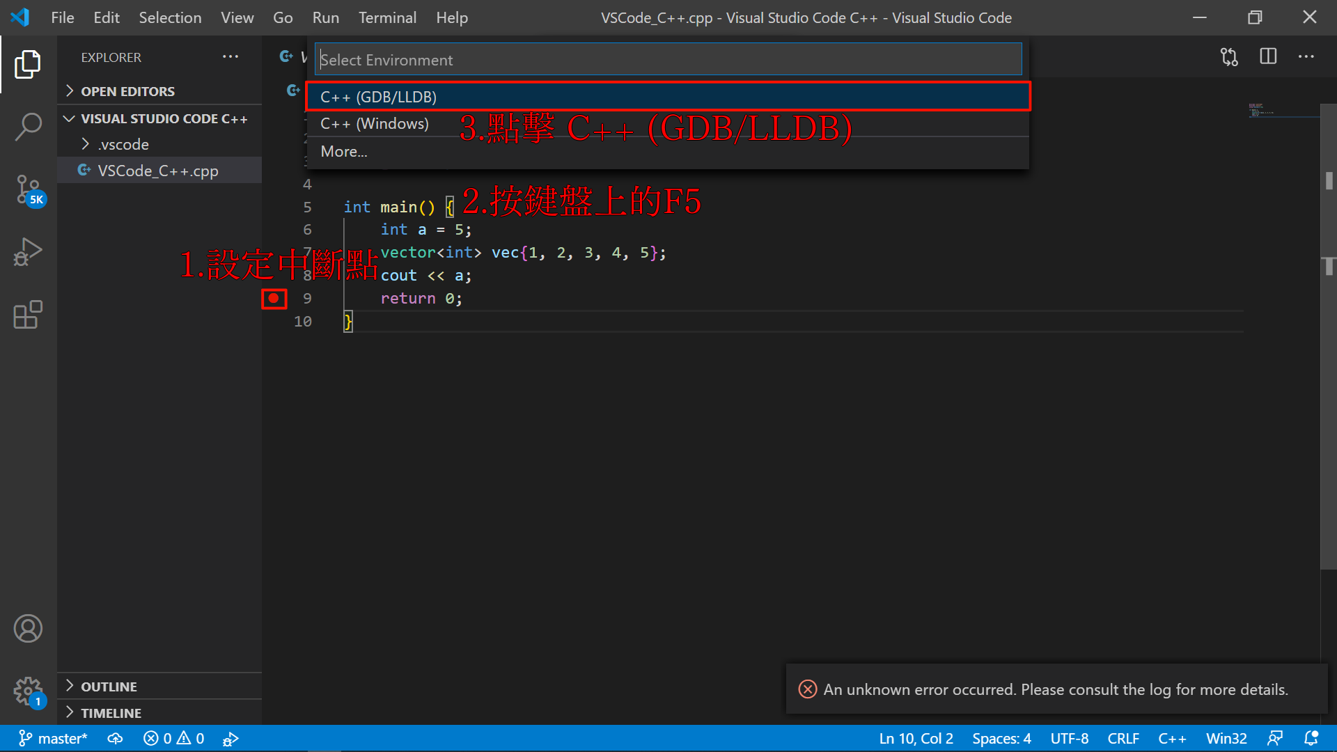1337x752 pixels.
Task: Click the Open Changes compare icon
Action: (1229, 57)
